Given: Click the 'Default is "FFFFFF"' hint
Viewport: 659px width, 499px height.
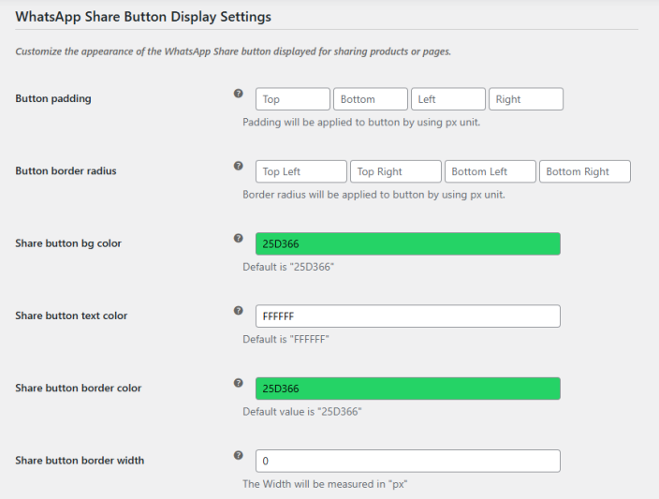Looking at the screenshot, I should coord(286,339).
